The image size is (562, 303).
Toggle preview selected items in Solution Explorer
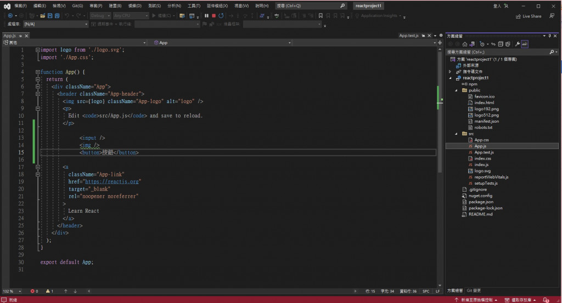pos(525,44)
